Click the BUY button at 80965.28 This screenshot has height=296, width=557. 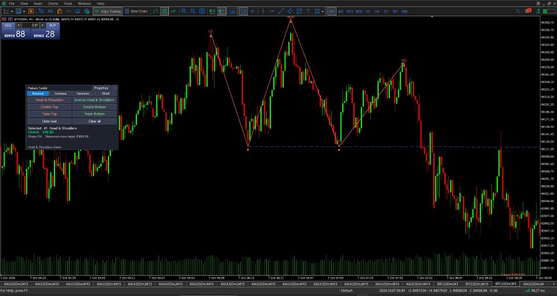point(45,31)
